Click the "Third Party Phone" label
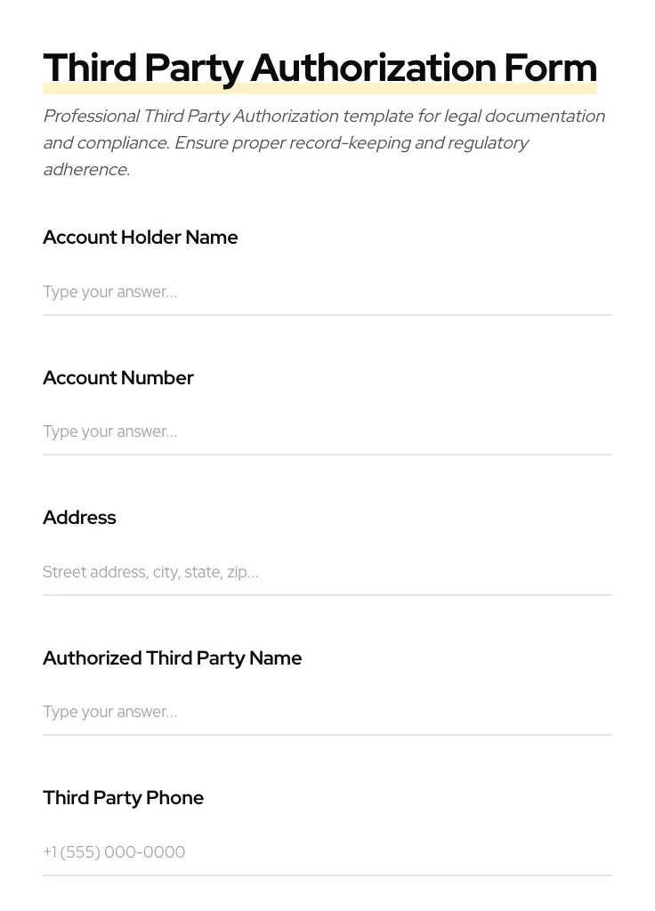Image resolution: width=655 pixels, height=911 pixels. click(124, 798)
